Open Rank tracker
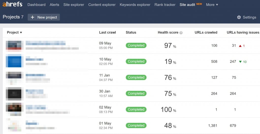260x134 pixels. tap(165, 5)
